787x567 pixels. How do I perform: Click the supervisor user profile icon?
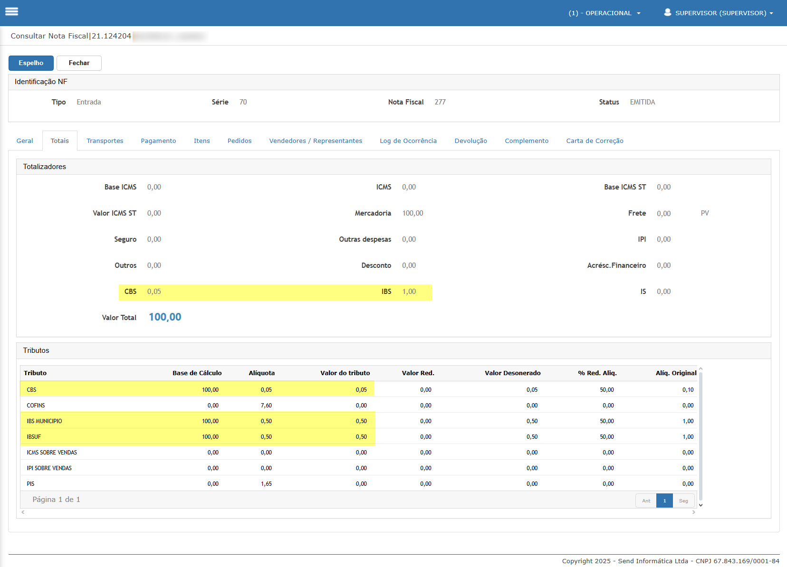[667, 12]
